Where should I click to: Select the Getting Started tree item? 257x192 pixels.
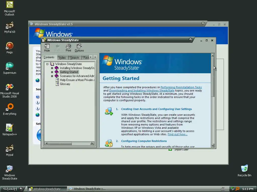coord(69,72)
